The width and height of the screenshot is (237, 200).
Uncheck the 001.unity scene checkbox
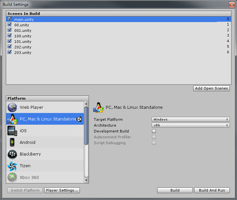point(9,30)
